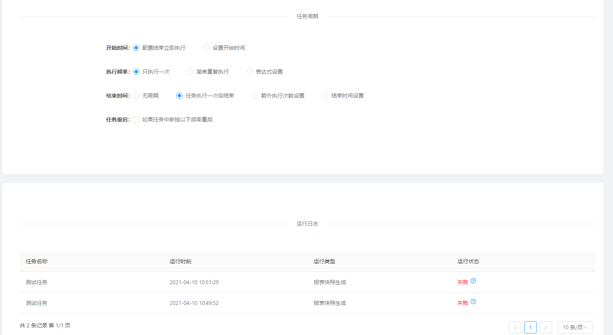Click the 开始时间 field label
Image resolution: width=613 pixels, height=335 pixels.
click(x=118, y=48)
